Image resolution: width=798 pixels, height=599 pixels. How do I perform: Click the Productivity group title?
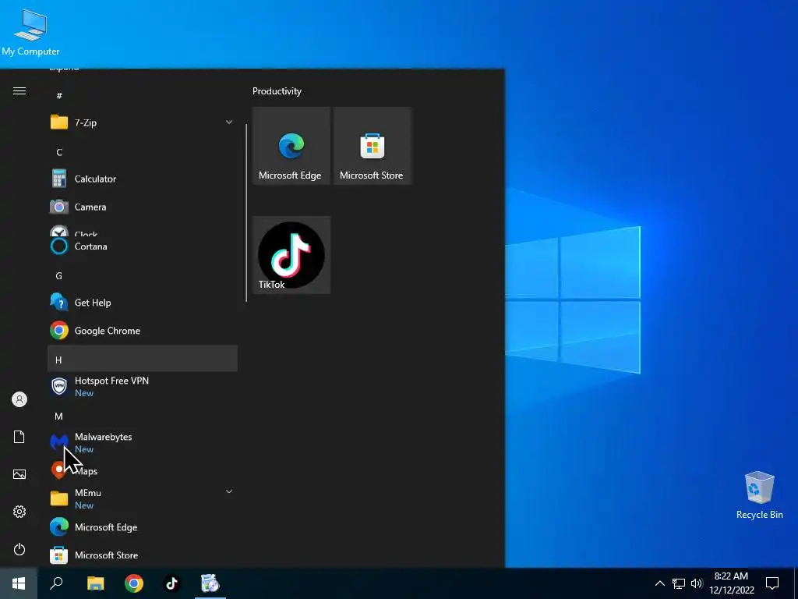point(277,91)
